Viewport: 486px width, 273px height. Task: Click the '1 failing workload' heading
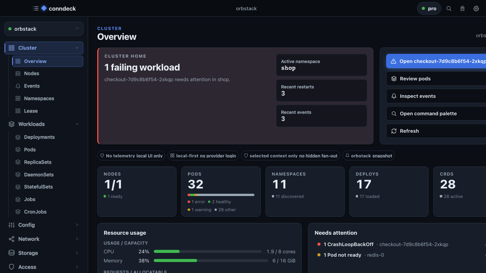[142, 67]
